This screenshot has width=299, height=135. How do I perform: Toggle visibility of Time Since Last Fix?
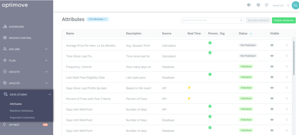tap(272, 56)
